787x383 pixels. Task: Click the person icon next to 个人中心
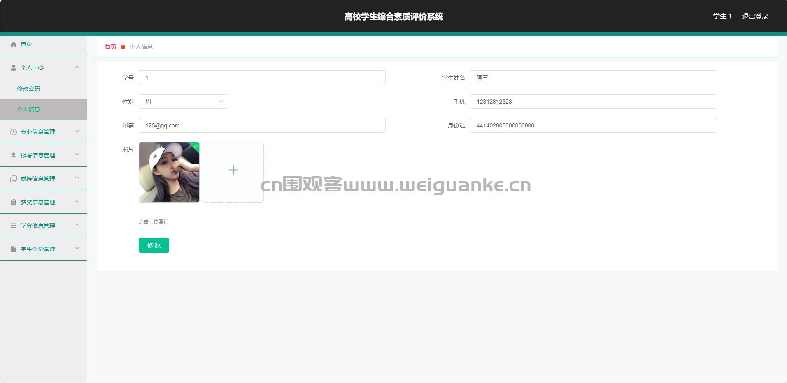point(14,67)
